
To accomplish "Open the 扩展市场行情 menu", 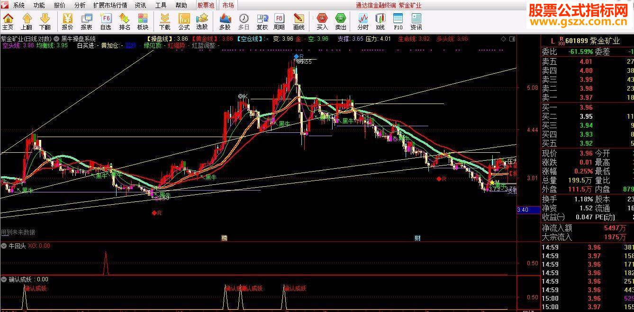I will [110, 5].
